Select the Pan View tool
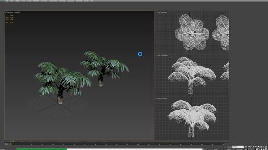Image resolution: width=268 pixels, height=150 pixels. (x=261, y=149)
